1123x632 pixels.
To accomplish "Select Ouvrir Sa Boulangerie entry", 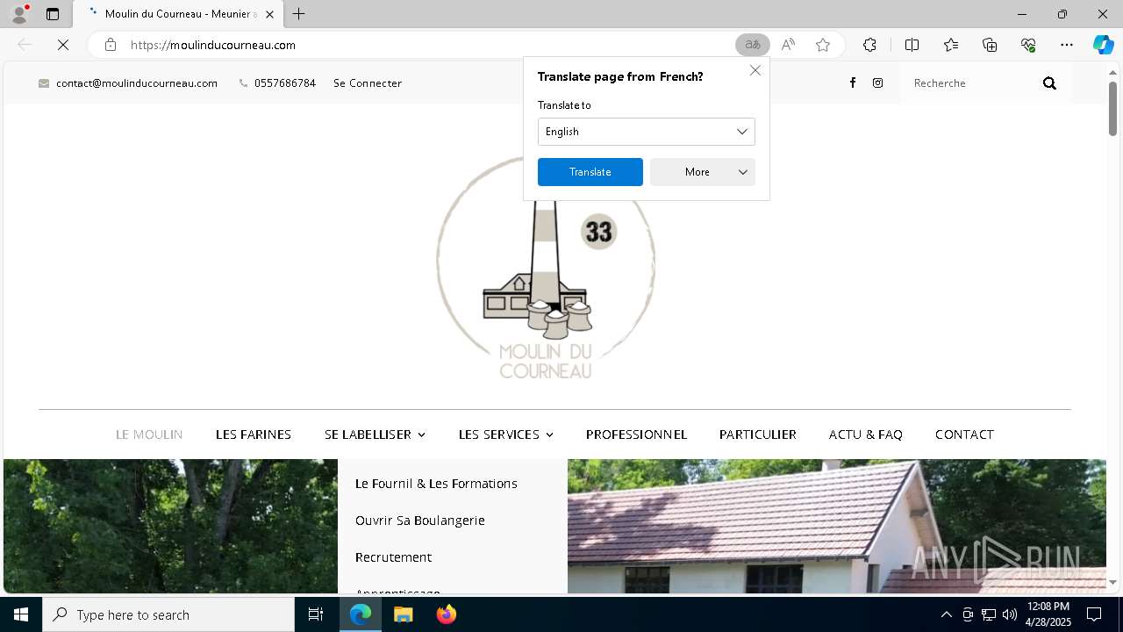I will tap(420, 521).
